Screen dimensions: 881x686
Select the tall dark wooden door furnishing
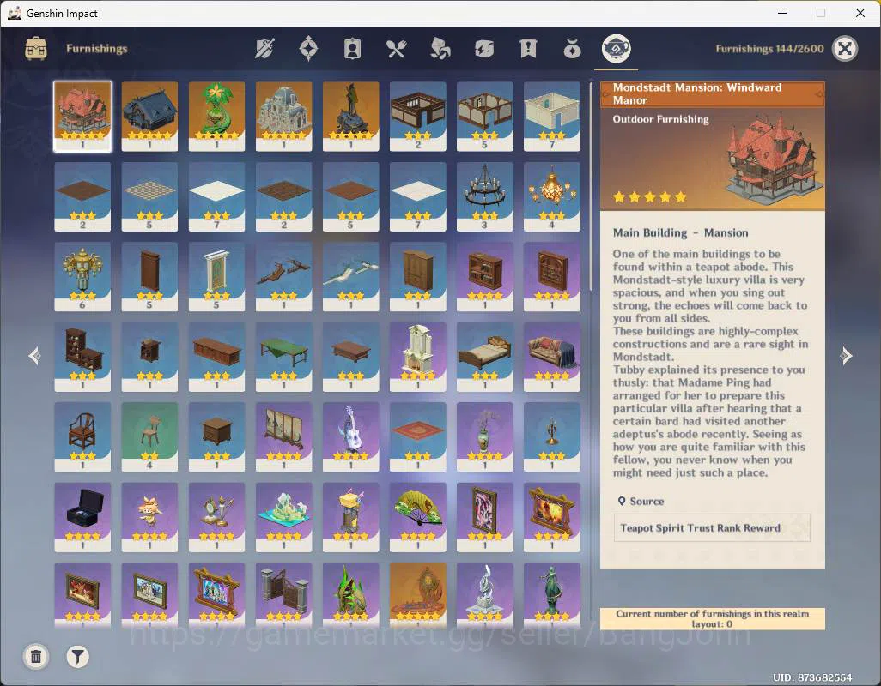coord(149,276)
